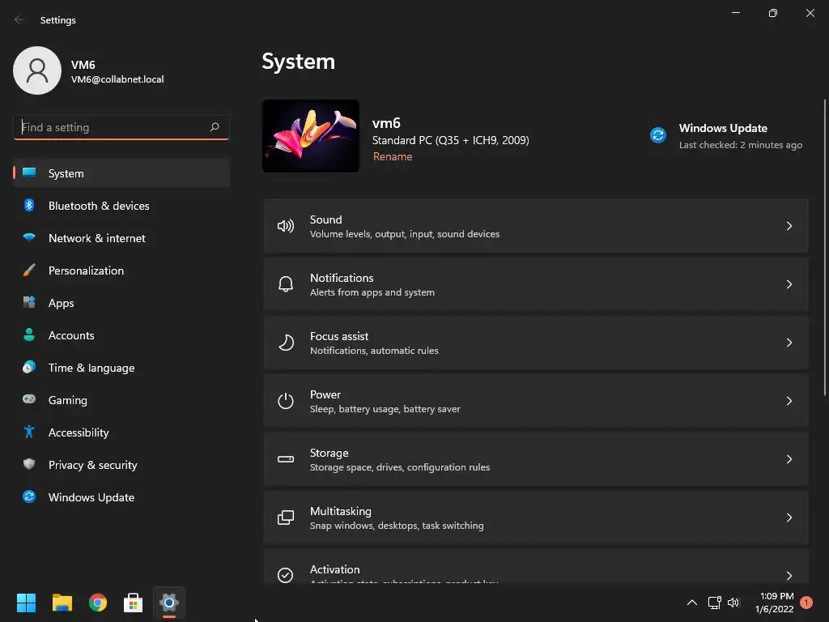Open Power sleep and battery settings
Viewport: 829px width, 622px height.
tap(536, 401)
